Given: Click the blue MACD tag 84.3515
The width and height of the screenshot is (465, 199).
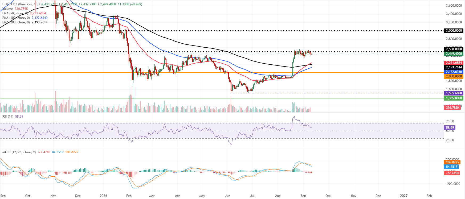Looking at the screenshot, I should [452, 167].
